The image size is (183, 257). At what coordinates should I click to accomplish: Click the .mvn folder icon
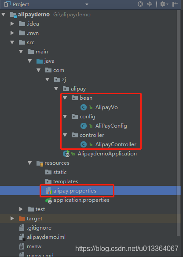(22, 33)
